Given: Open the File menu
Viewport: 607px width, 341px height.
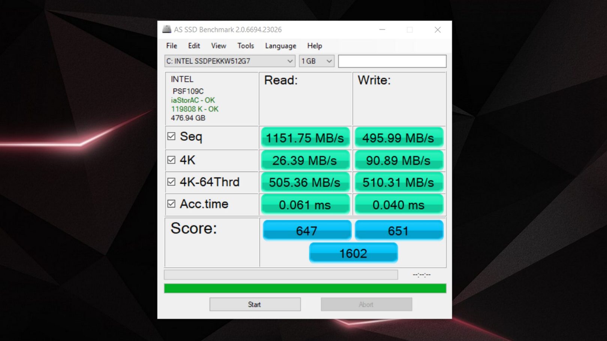Looking at the screenshot, I should pyautogui.click(x=172, y=46).
